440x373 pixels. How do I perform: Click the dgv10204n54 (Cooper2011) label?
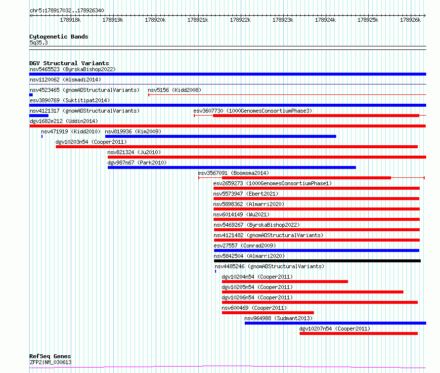point(257,277)
